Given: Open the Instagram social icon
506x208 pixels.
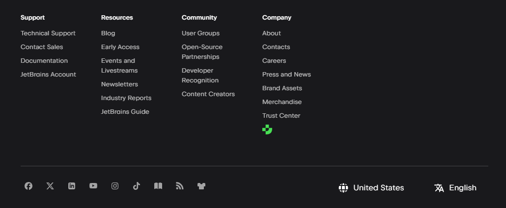Looking at the screenshot, I should [115, 186].
